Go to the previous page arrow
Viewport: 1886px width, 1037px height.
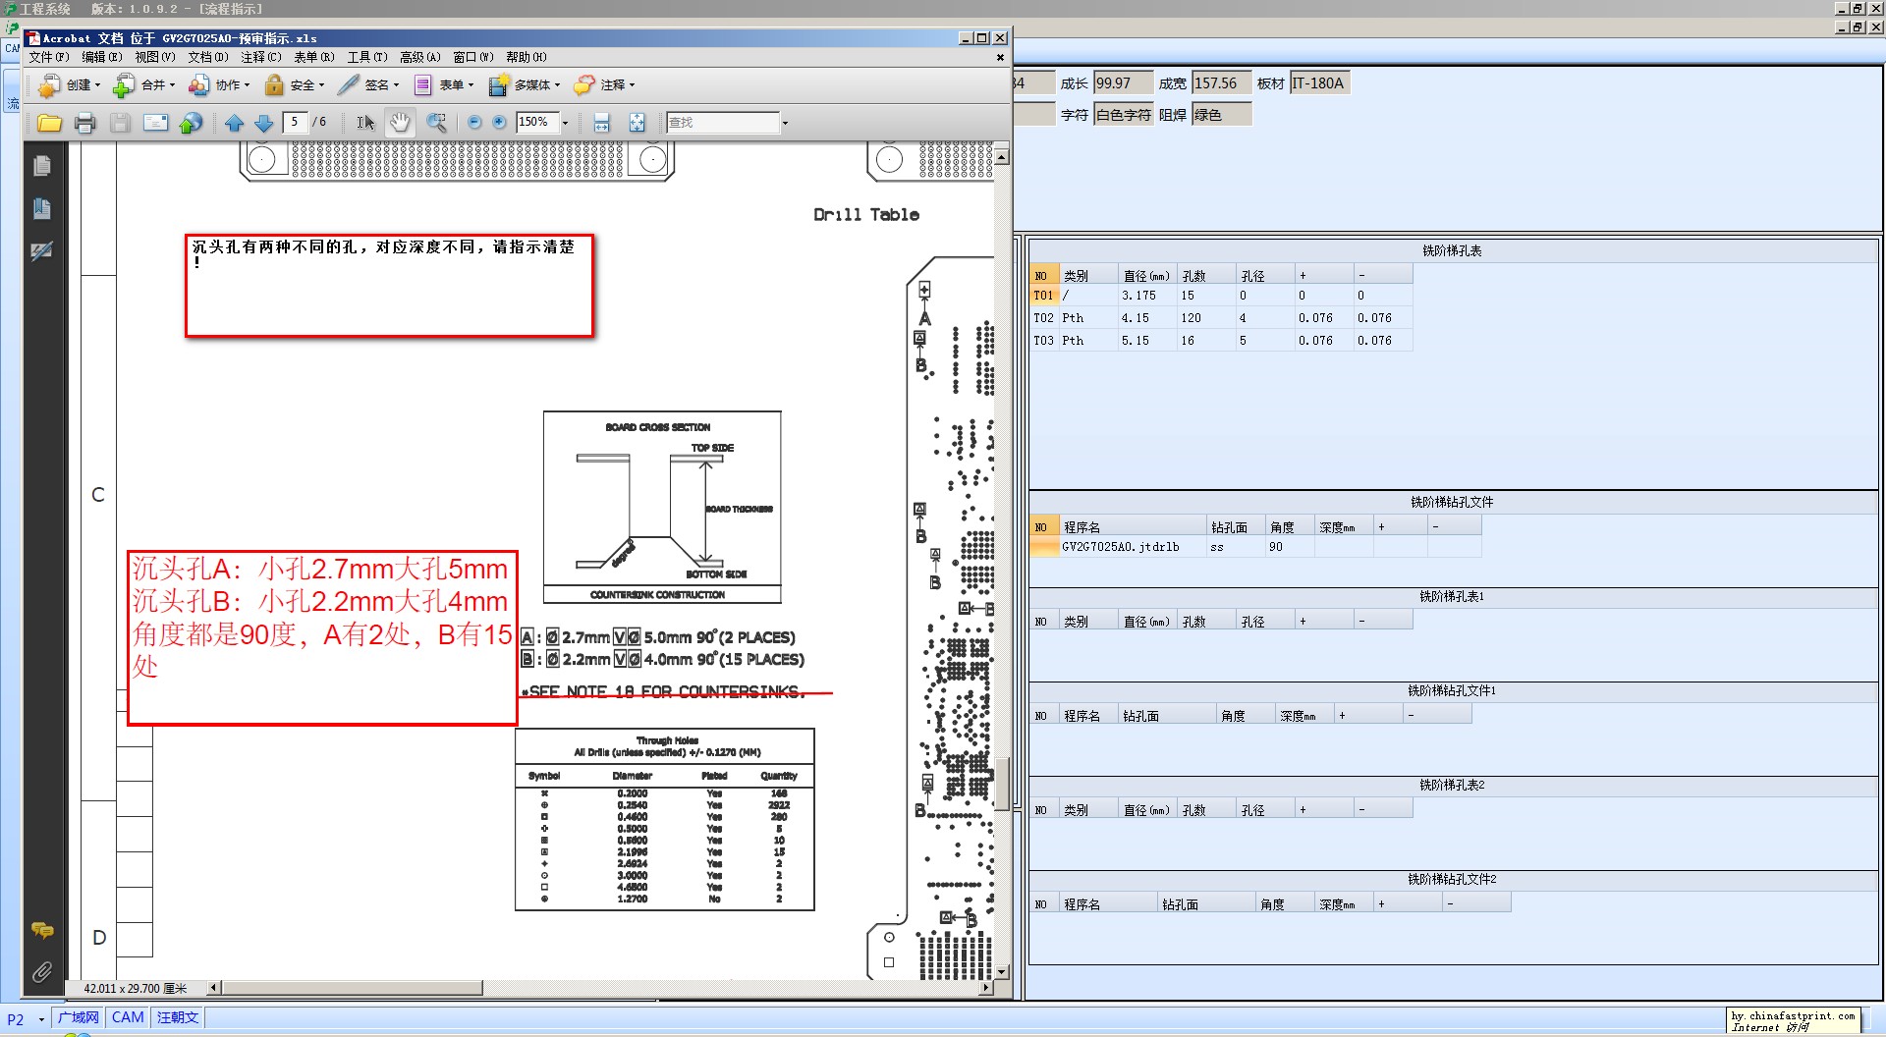[234, 123]
